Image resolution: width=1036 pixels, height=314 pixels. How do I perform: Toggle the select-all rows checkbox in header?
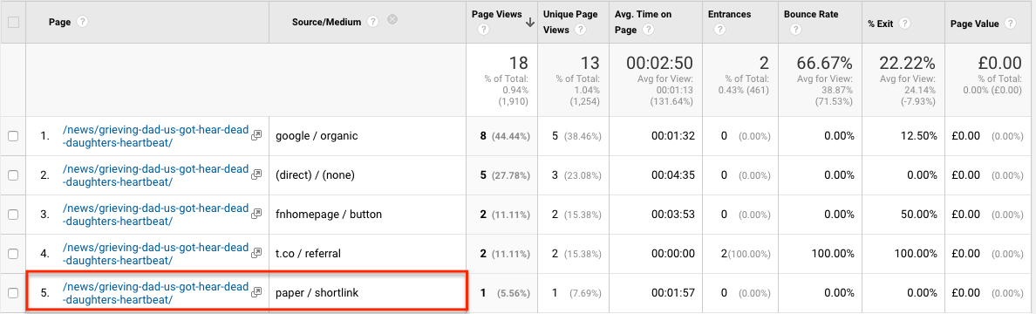click(x=13, y=22)
